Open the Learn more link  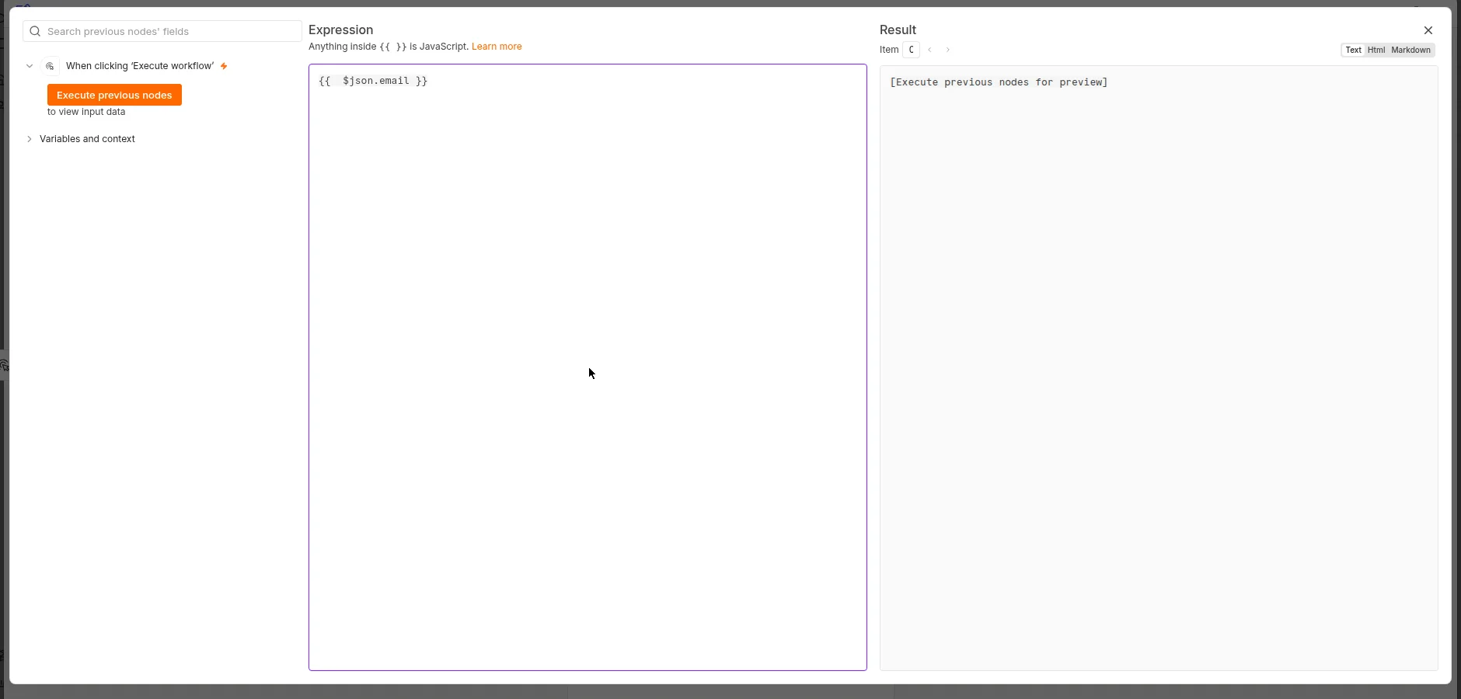tap(497, 47)
